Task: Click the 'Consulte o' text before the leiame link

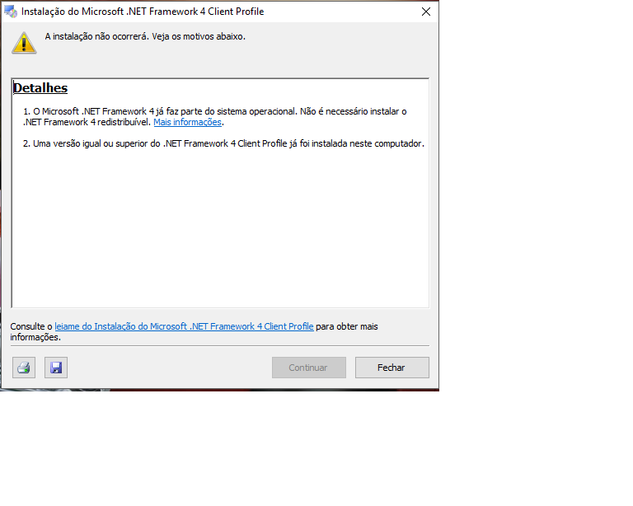Action: pyautogui.click(x=31, y=326)
